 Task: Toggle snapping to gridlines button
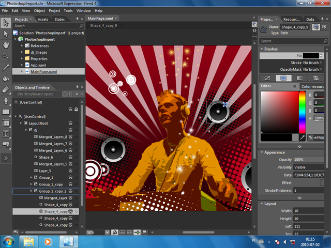(130, 232)
